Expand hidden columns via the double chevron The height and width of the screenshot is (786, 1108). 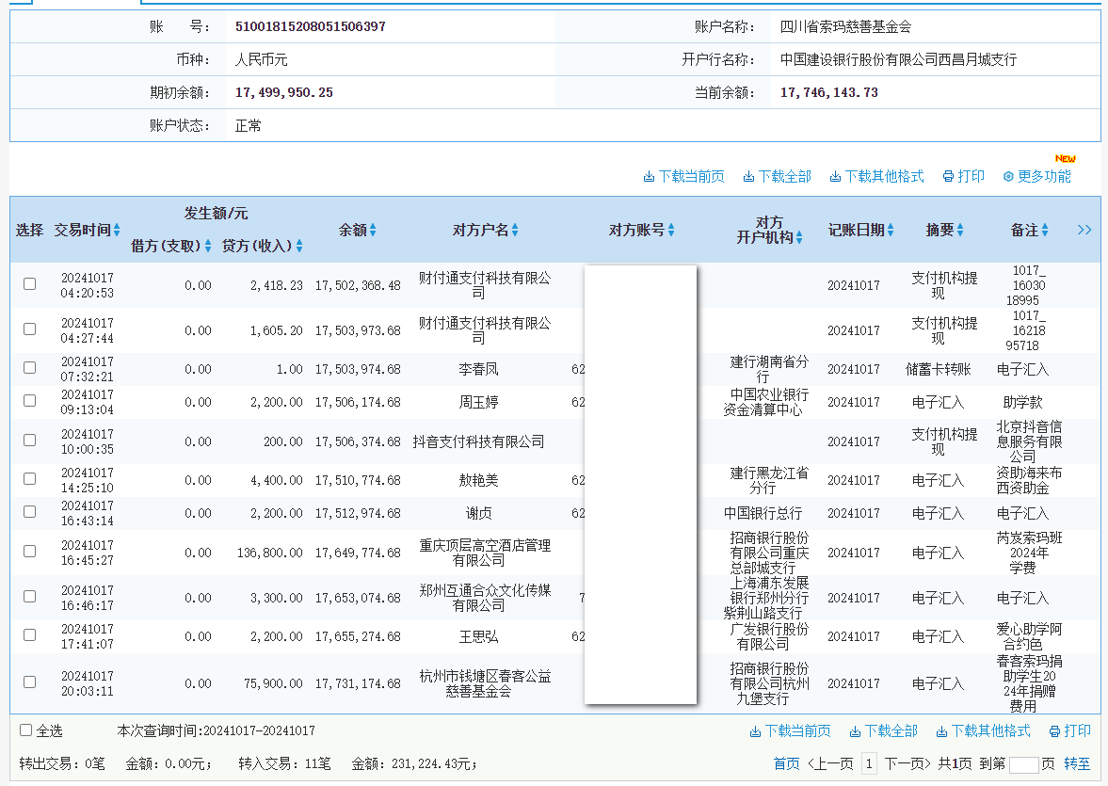[1084, 229]
